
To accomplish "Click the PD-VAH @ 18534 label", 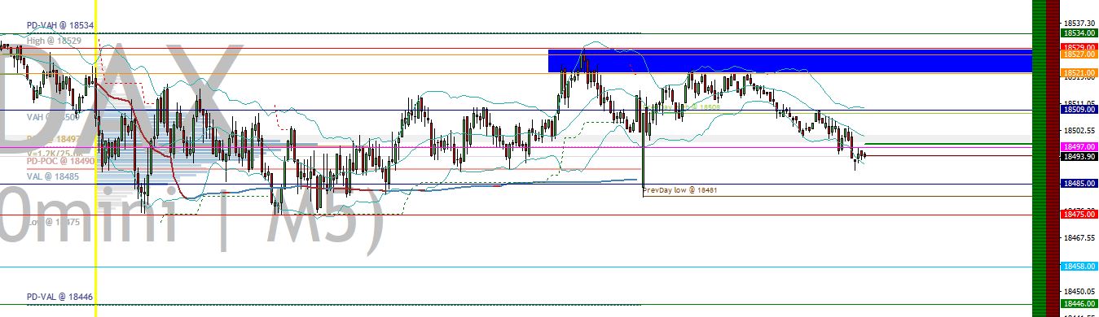I will click(60, 26).
